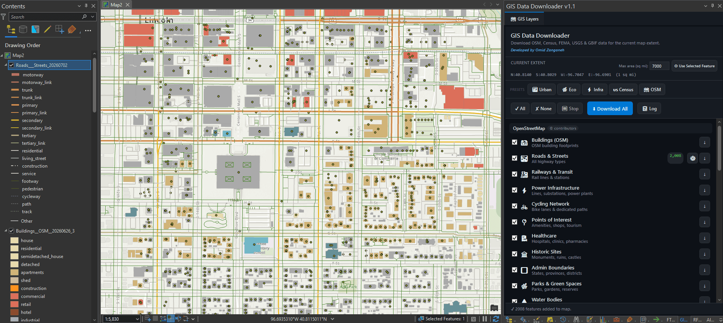Open List By Snapping grid view
723x323 pixels.
(60, 30)
